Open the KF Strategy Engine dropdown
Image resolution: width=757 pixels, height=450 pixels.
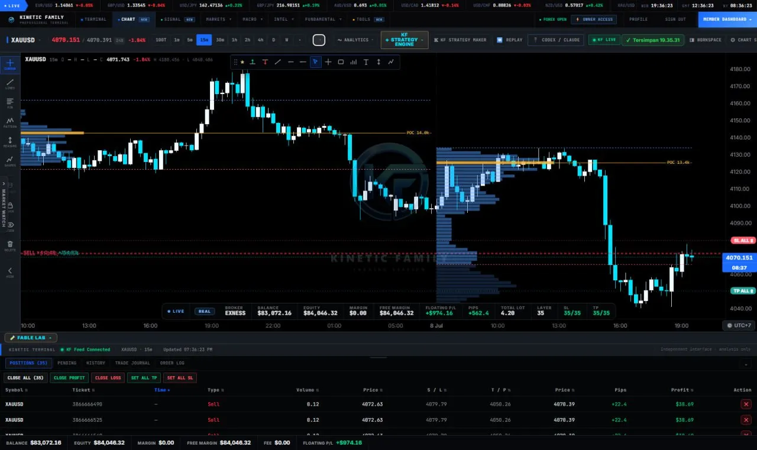pos(405,40)
